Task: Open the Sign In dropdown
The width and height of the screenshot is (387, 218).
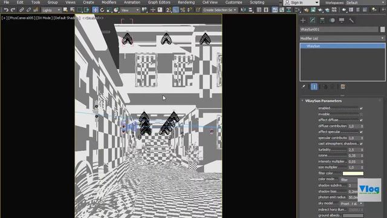Action: pos(301,2)
